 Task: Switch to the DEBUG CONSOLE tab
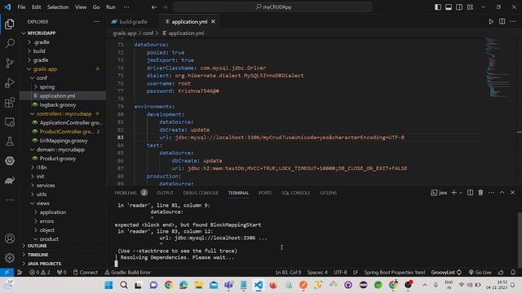201,193
